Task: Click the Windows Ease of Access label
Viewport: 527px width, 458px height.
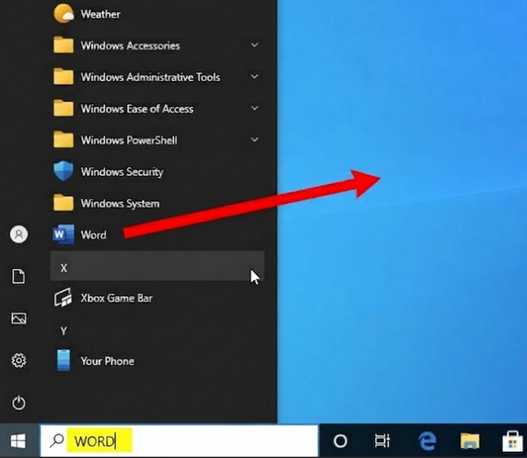Action: point(137,109)
